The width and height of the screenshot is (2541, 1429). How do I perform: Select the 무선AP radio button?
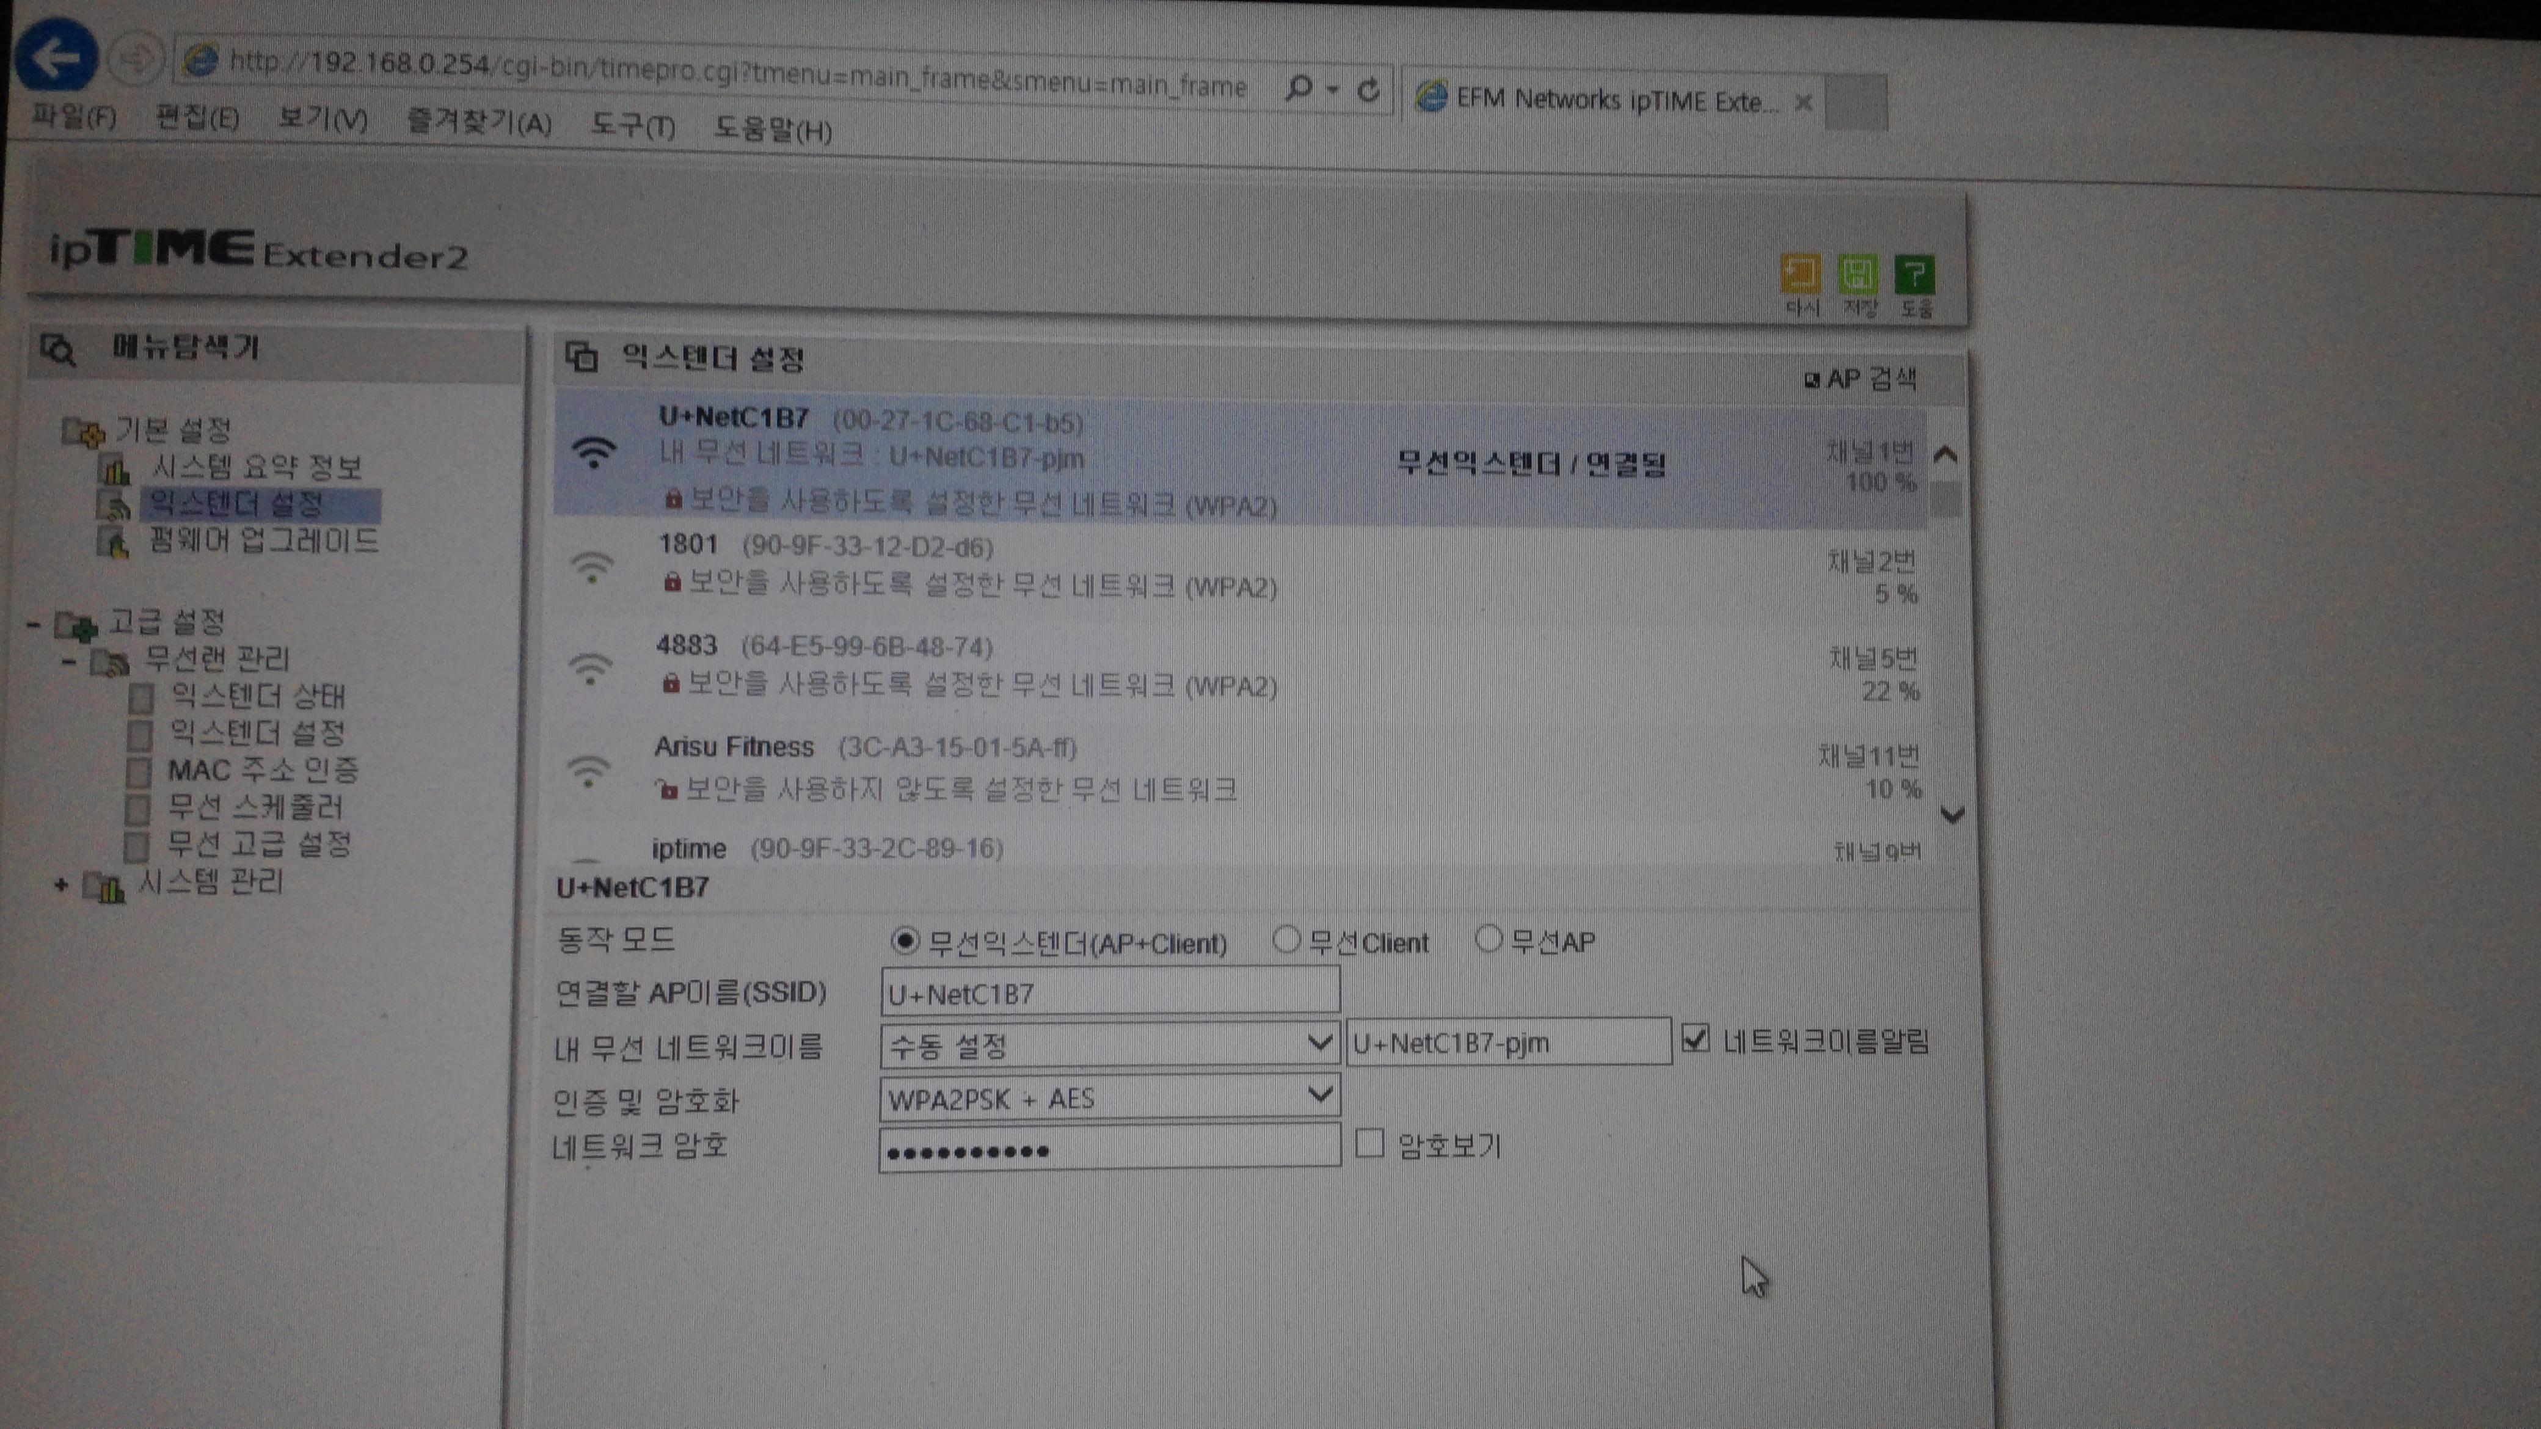[x=1487, y=939]
